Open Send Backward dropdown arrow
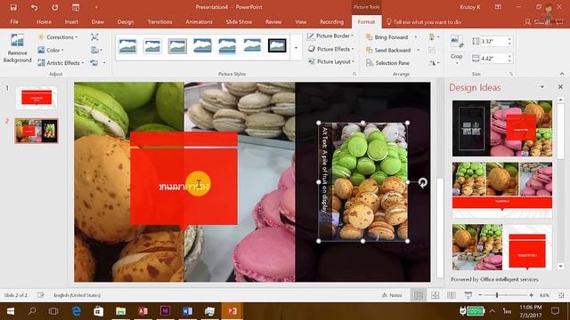This screenshot has height=320, width=570. tap(418, 50)
